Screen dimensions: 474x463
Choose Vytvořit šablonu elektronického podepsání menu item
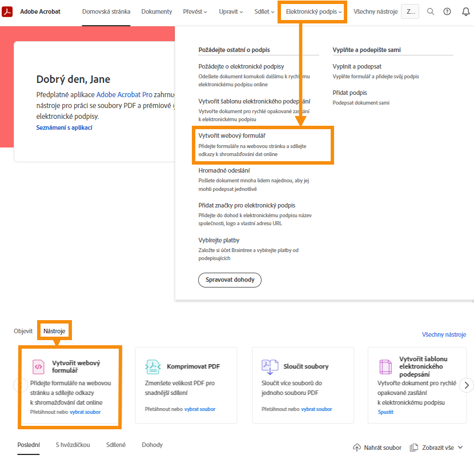coord(254,101)
